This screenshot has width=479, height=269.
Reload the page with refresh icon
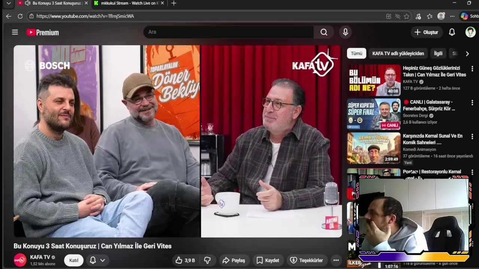coord(20,16)
